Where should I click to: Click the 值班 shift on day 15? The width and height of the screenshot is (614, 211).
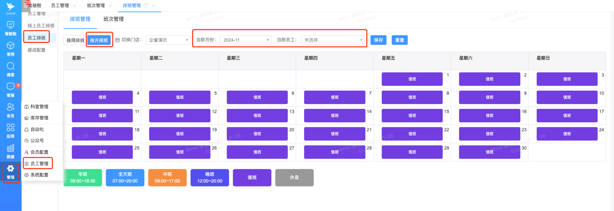pyautogui.click(x=412, y=116)
